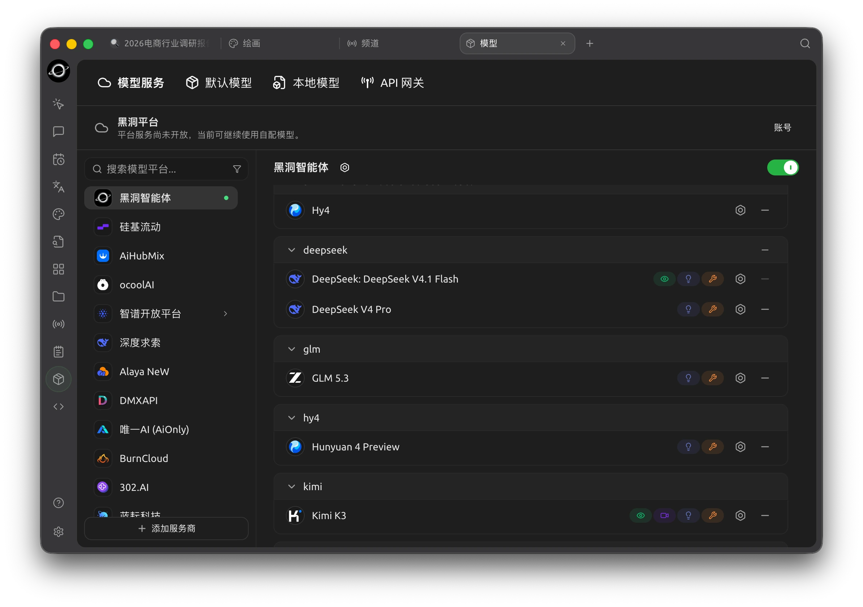863x607 pixels.
Task: Collapse the deepseek model group
Action: pos(291,250)
